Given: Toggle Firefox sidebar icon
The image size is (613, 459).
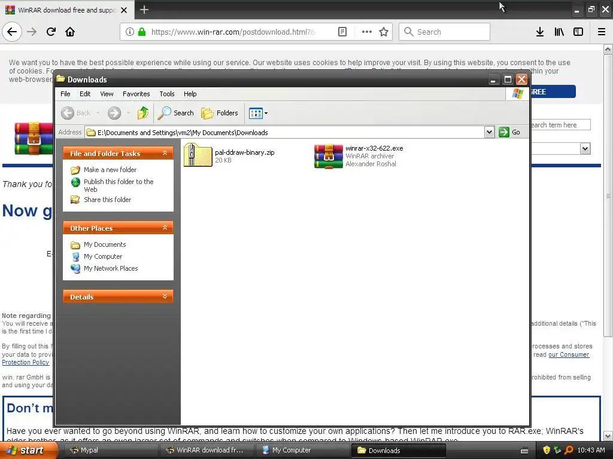Looking at the screenshot, I should point(578,32).
